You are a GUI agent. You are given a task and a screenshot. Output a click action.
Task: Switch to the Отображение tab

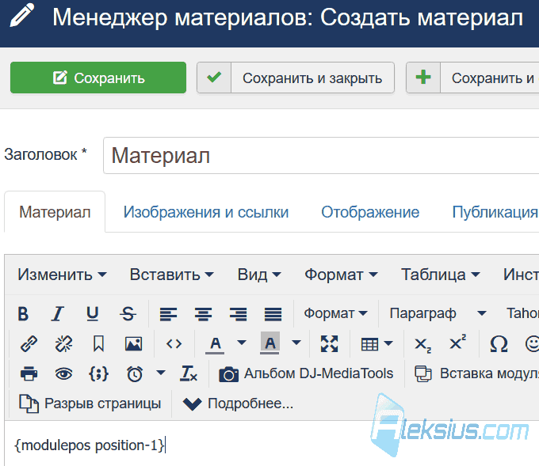coord(370,212)
